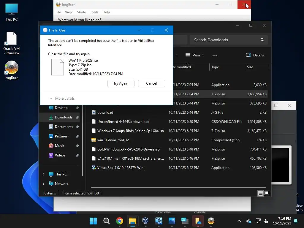Unpin Music using its pin icon

tap(77, 145)
